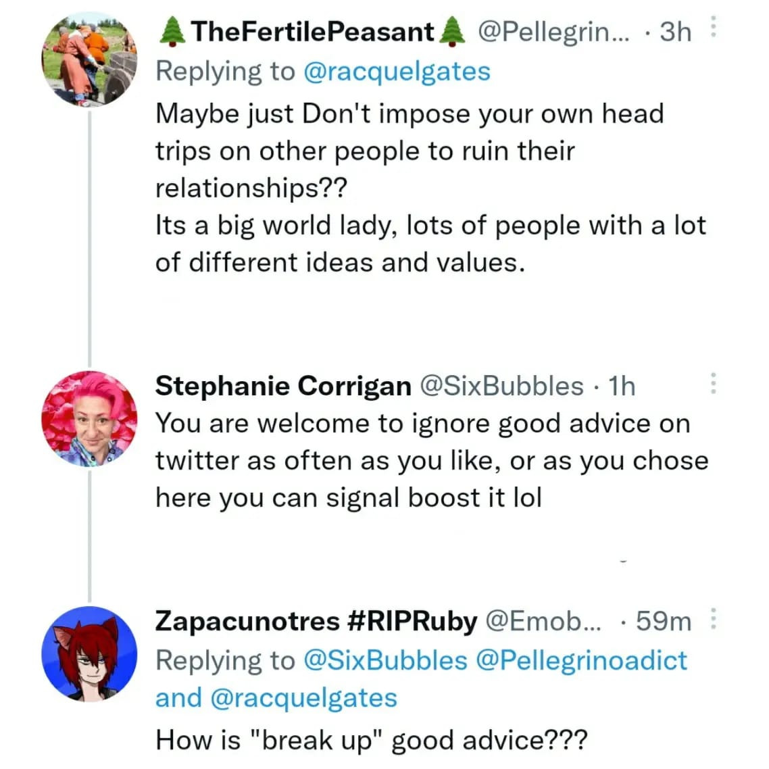Open TheFertilePeasant's profile avatar

[x=89, y=59]
